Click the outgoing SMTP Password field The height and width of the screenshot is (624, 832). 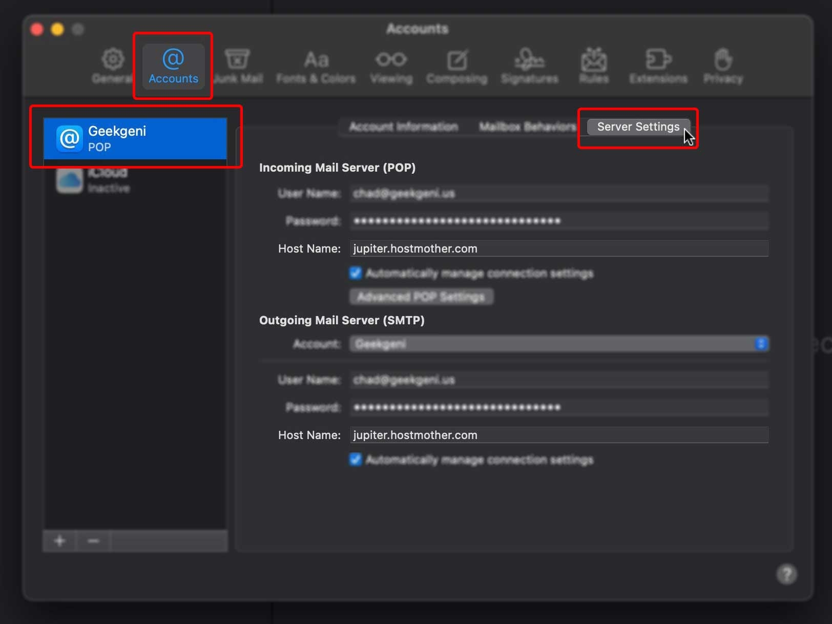(559, 407)
